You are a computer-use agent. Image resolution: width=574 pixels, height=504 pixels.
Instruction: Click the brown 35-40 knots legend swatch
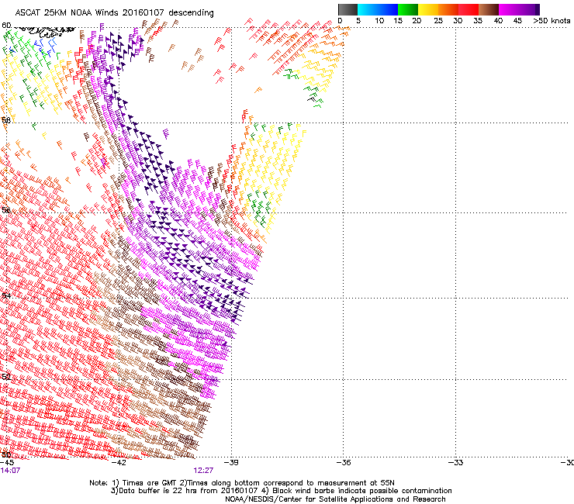(489, 9)
